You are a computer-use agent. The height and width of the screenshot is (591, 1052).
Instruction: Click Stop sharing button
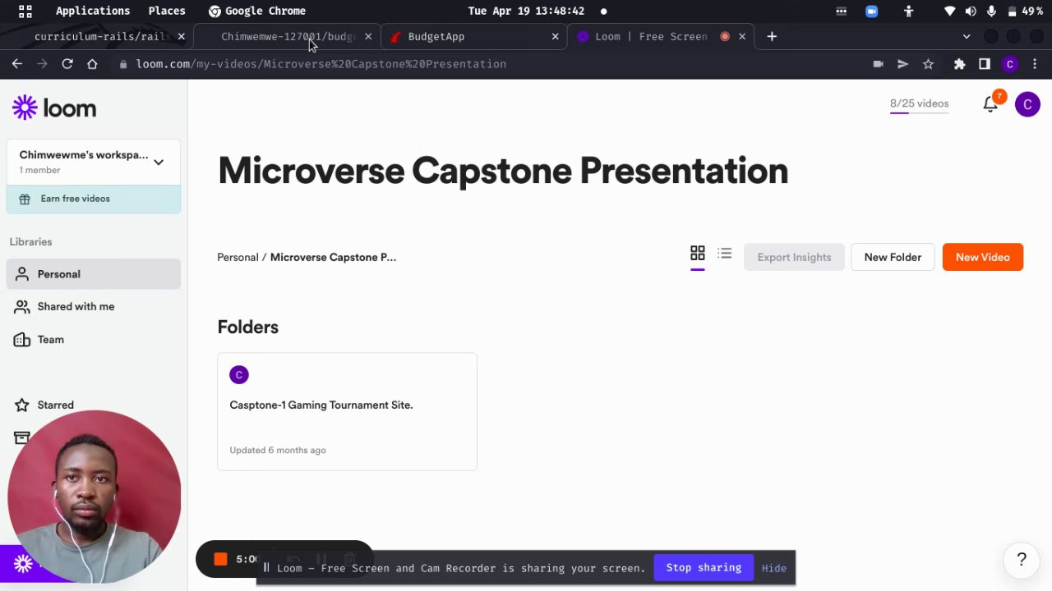704,567
